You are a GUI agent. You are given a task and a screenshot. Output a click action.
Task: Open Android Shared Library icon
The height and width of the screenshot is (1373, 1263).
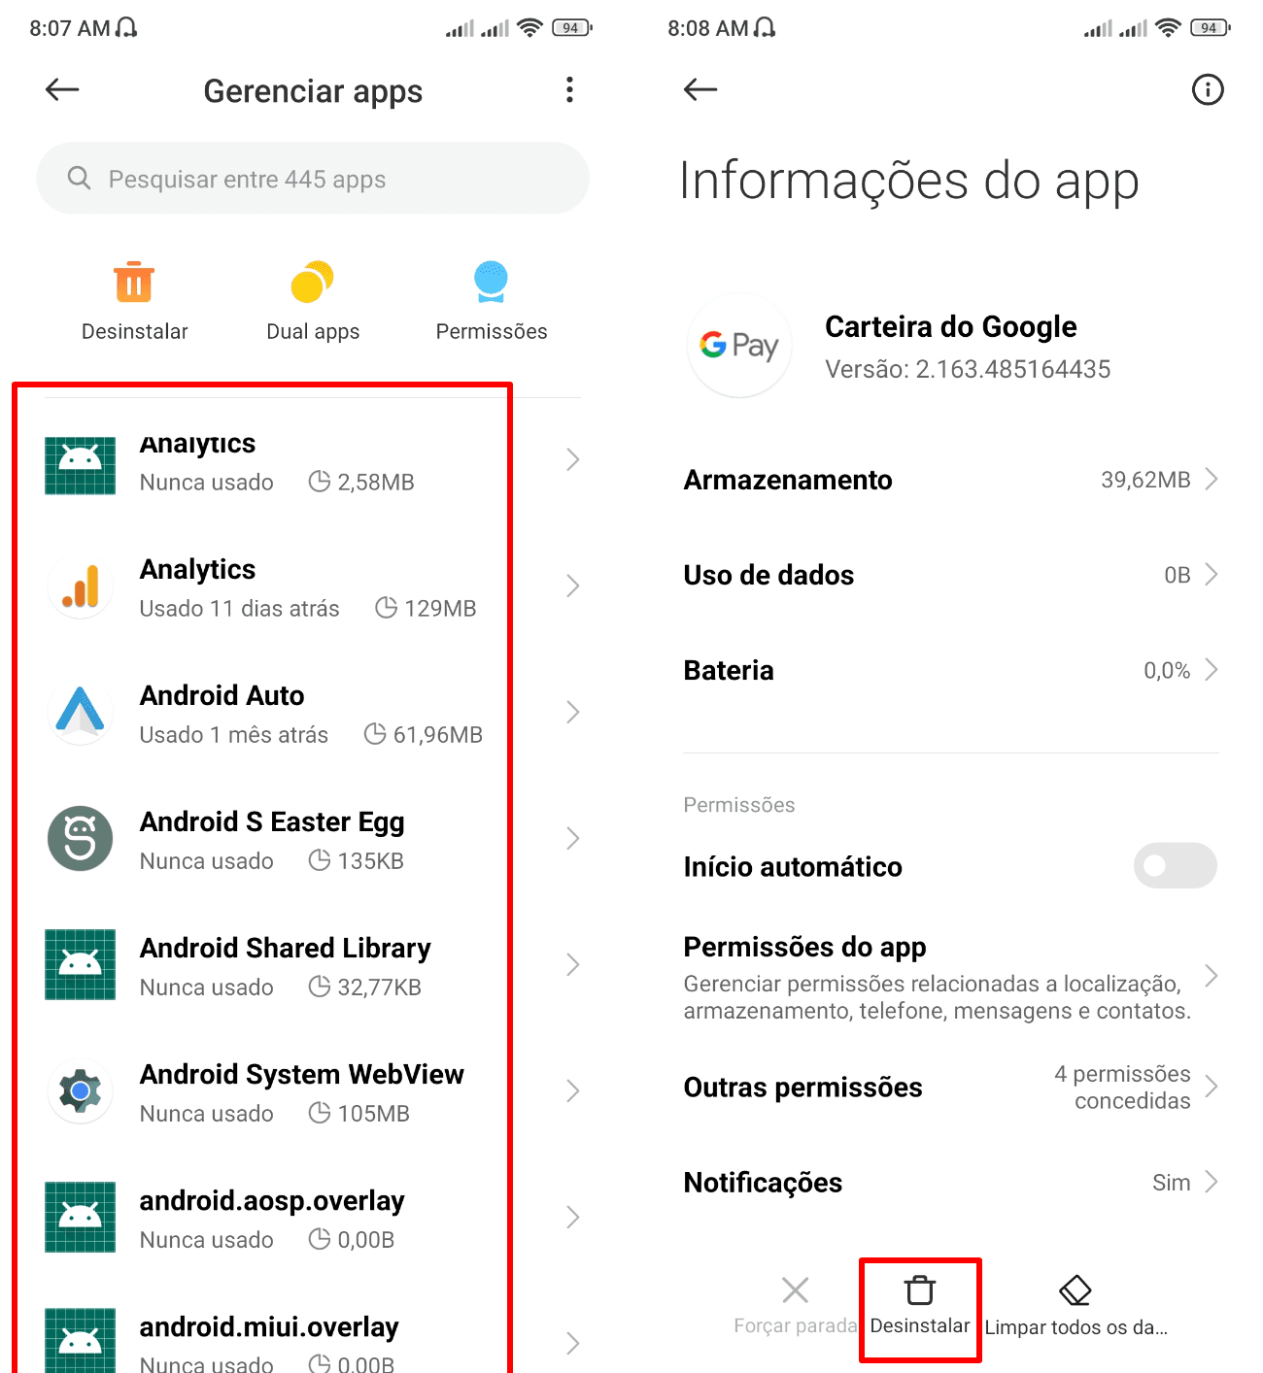(81, 965)
